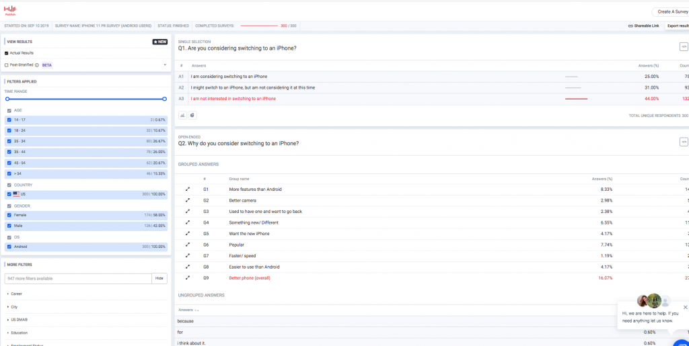Uncheck the 14 - 17 age filter
The height and width of the screenshot is (346, 689).
click(9, 120)
